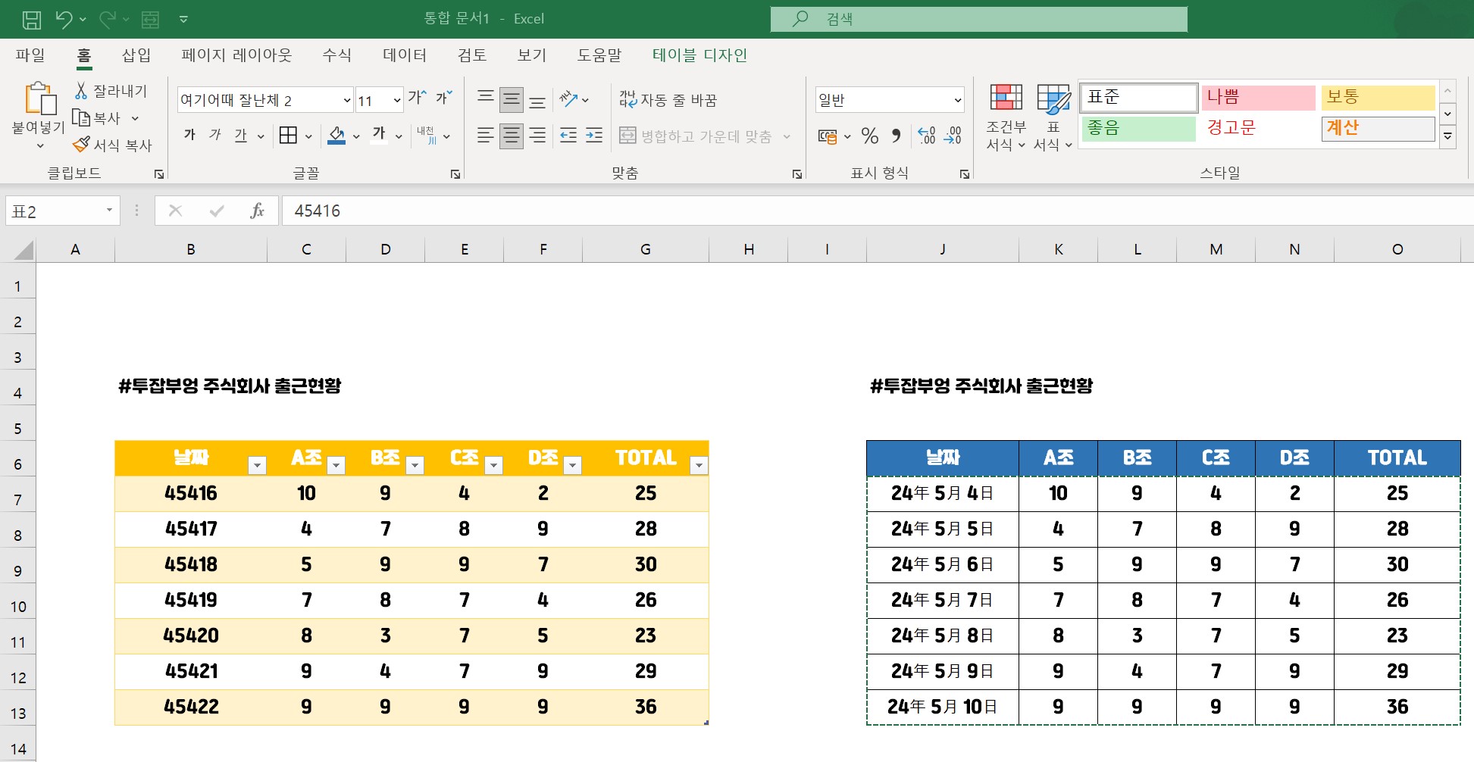Switch to the 데이터 tab
Viewport: 1474px width, 762px height.
(x=405, y=55)
